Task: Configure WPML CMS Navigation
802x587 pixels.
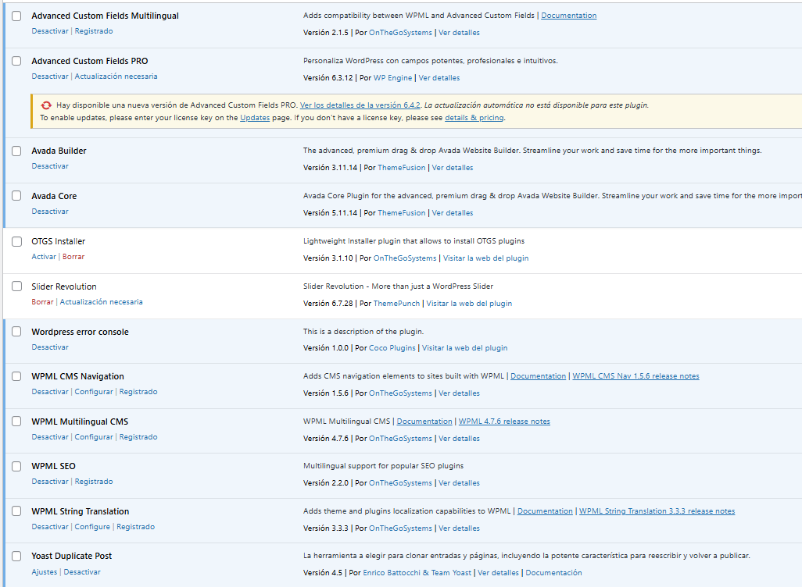Action: [x=94, y=392]
